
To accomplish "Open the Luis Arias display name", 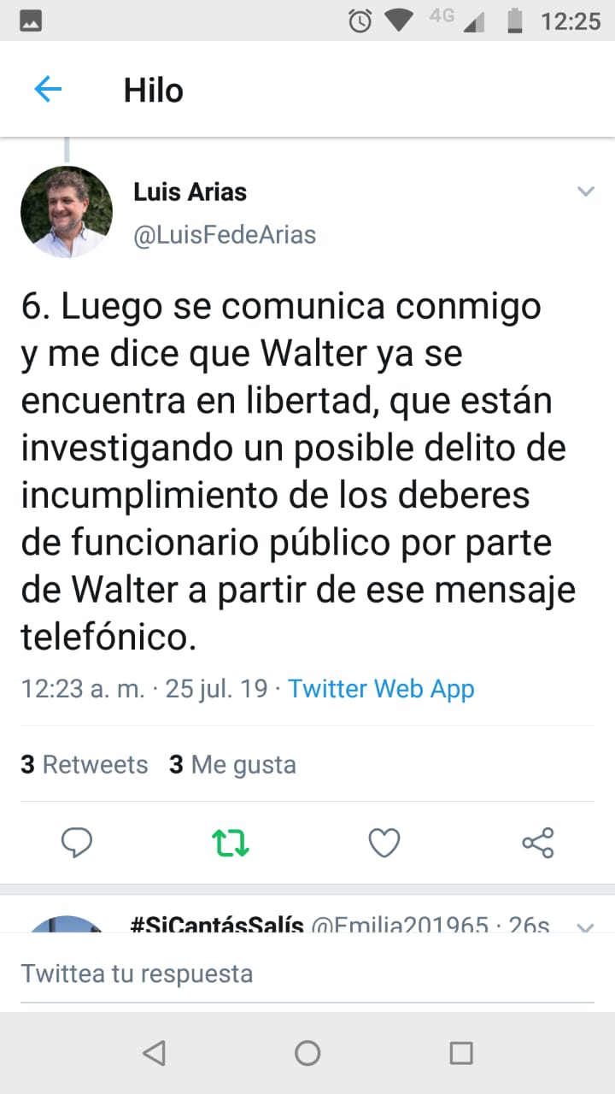I will (x=190, y=192).
